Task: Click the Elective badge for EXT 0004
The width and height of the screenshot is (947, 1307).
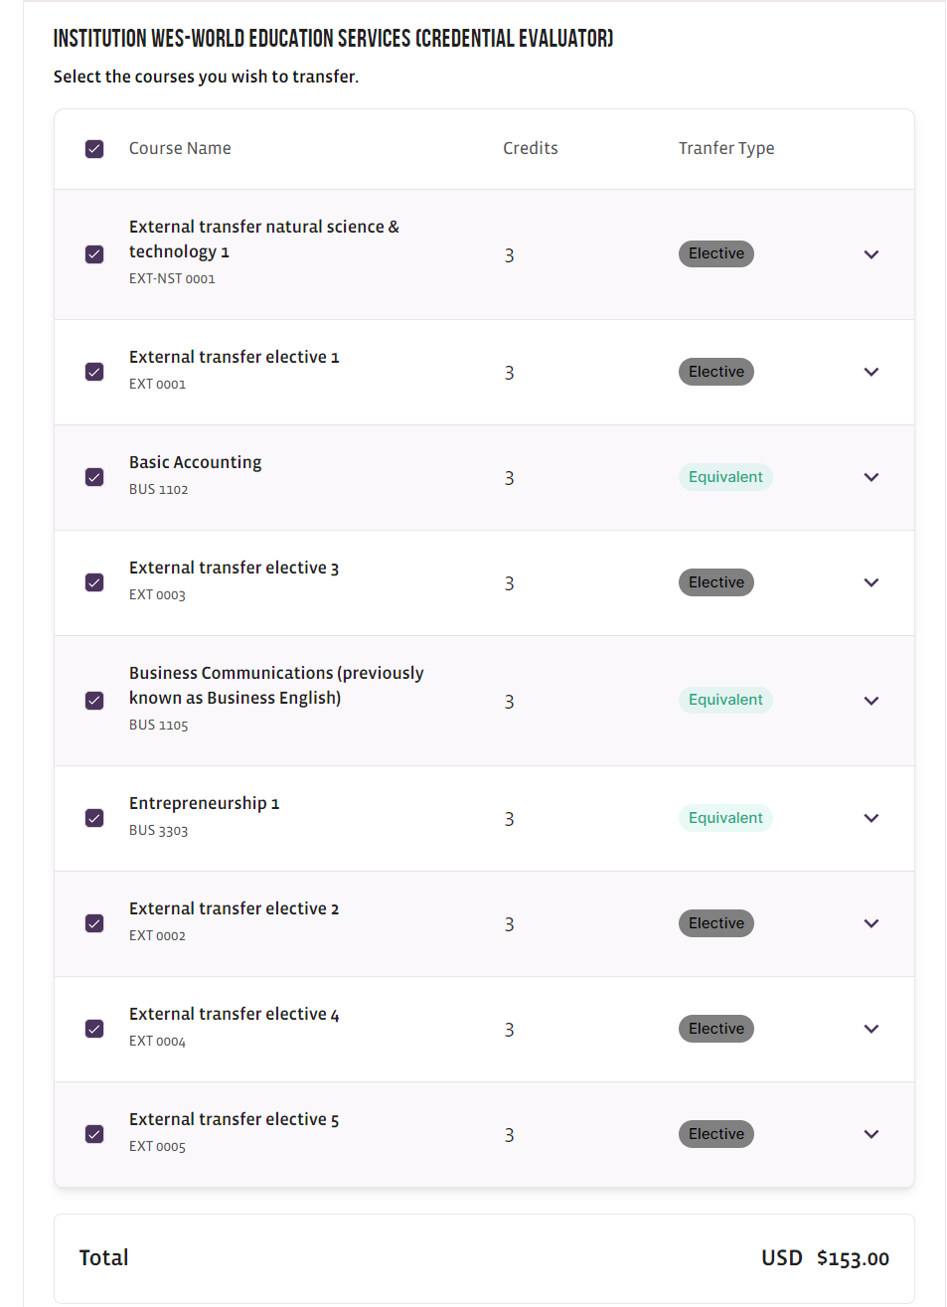Action: [715, 1029]
